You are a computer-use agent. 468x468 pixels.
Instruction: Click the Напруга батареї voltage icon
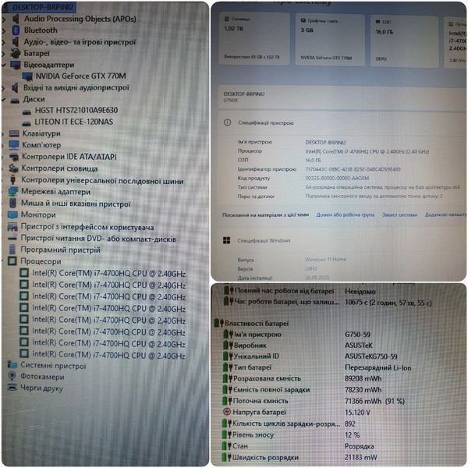[x=226, y=412]
